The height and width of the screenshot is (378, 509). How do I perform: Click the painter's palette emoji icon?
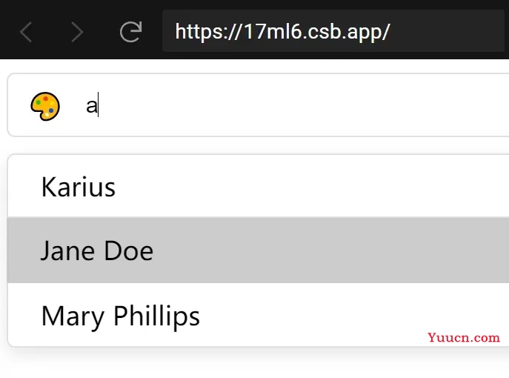45,106
